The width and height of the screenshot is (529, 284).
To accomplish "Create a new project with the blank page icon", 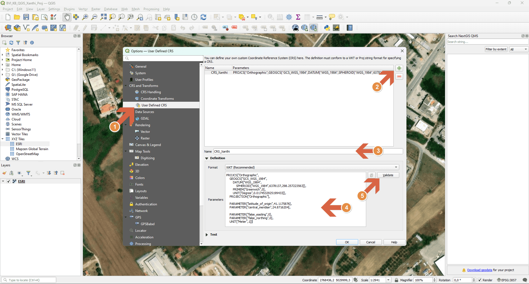I will point(8,17).
